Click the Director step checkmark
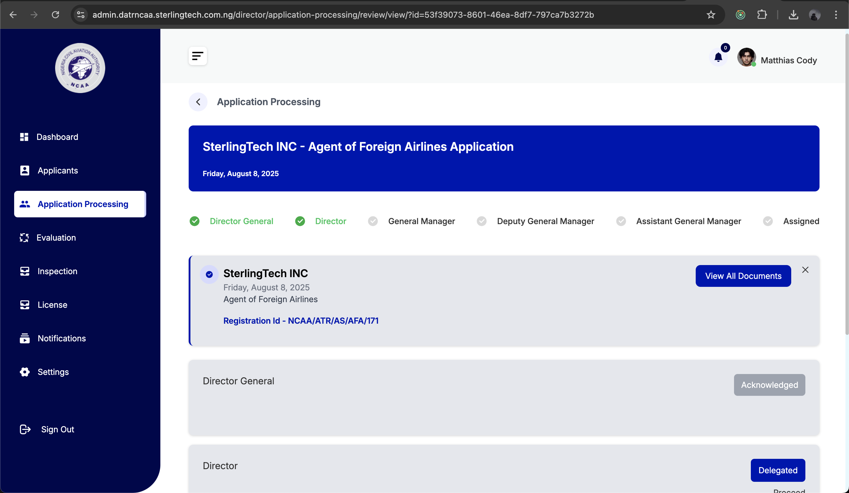Viewport: 849px width, 493px height. click(300, 221)
